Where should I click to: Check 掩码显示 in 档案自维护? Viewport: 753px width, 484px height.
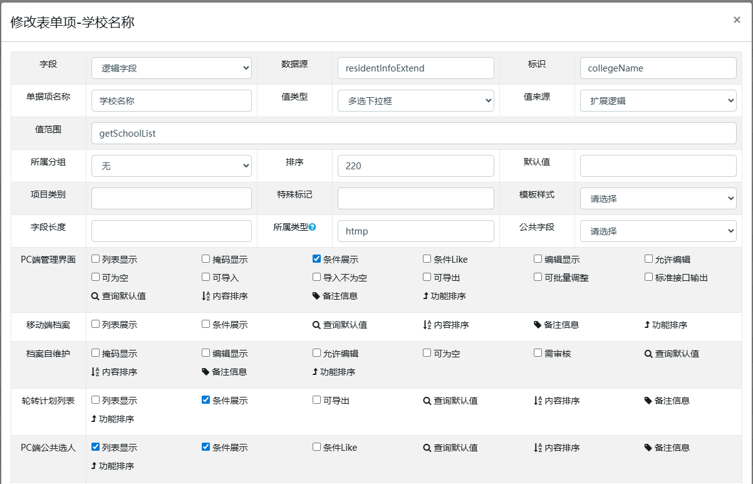click(x=95, y=353)
